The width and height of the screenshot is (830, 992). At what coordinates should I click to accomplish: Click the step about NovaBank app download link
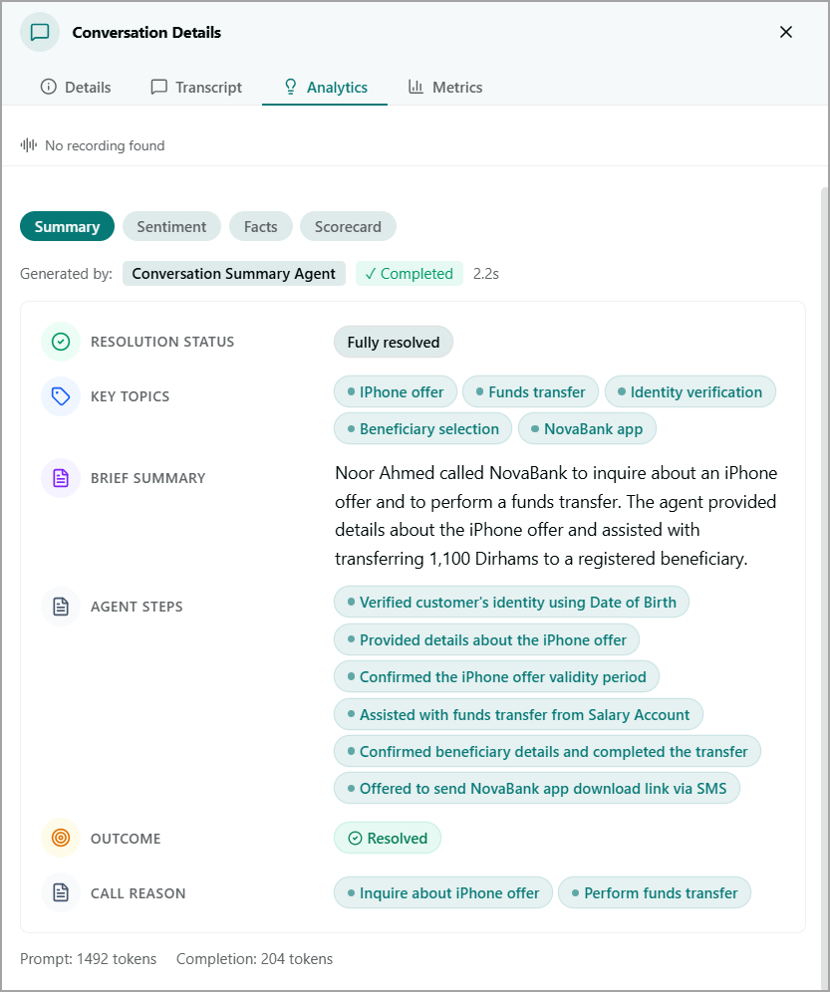[537, 788]
